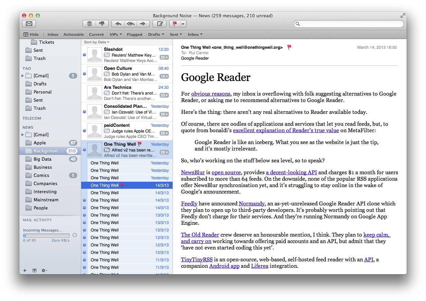Click the flag icon in the message header
The height and width of the screenshot is (301, 426).
pos(289,47)
